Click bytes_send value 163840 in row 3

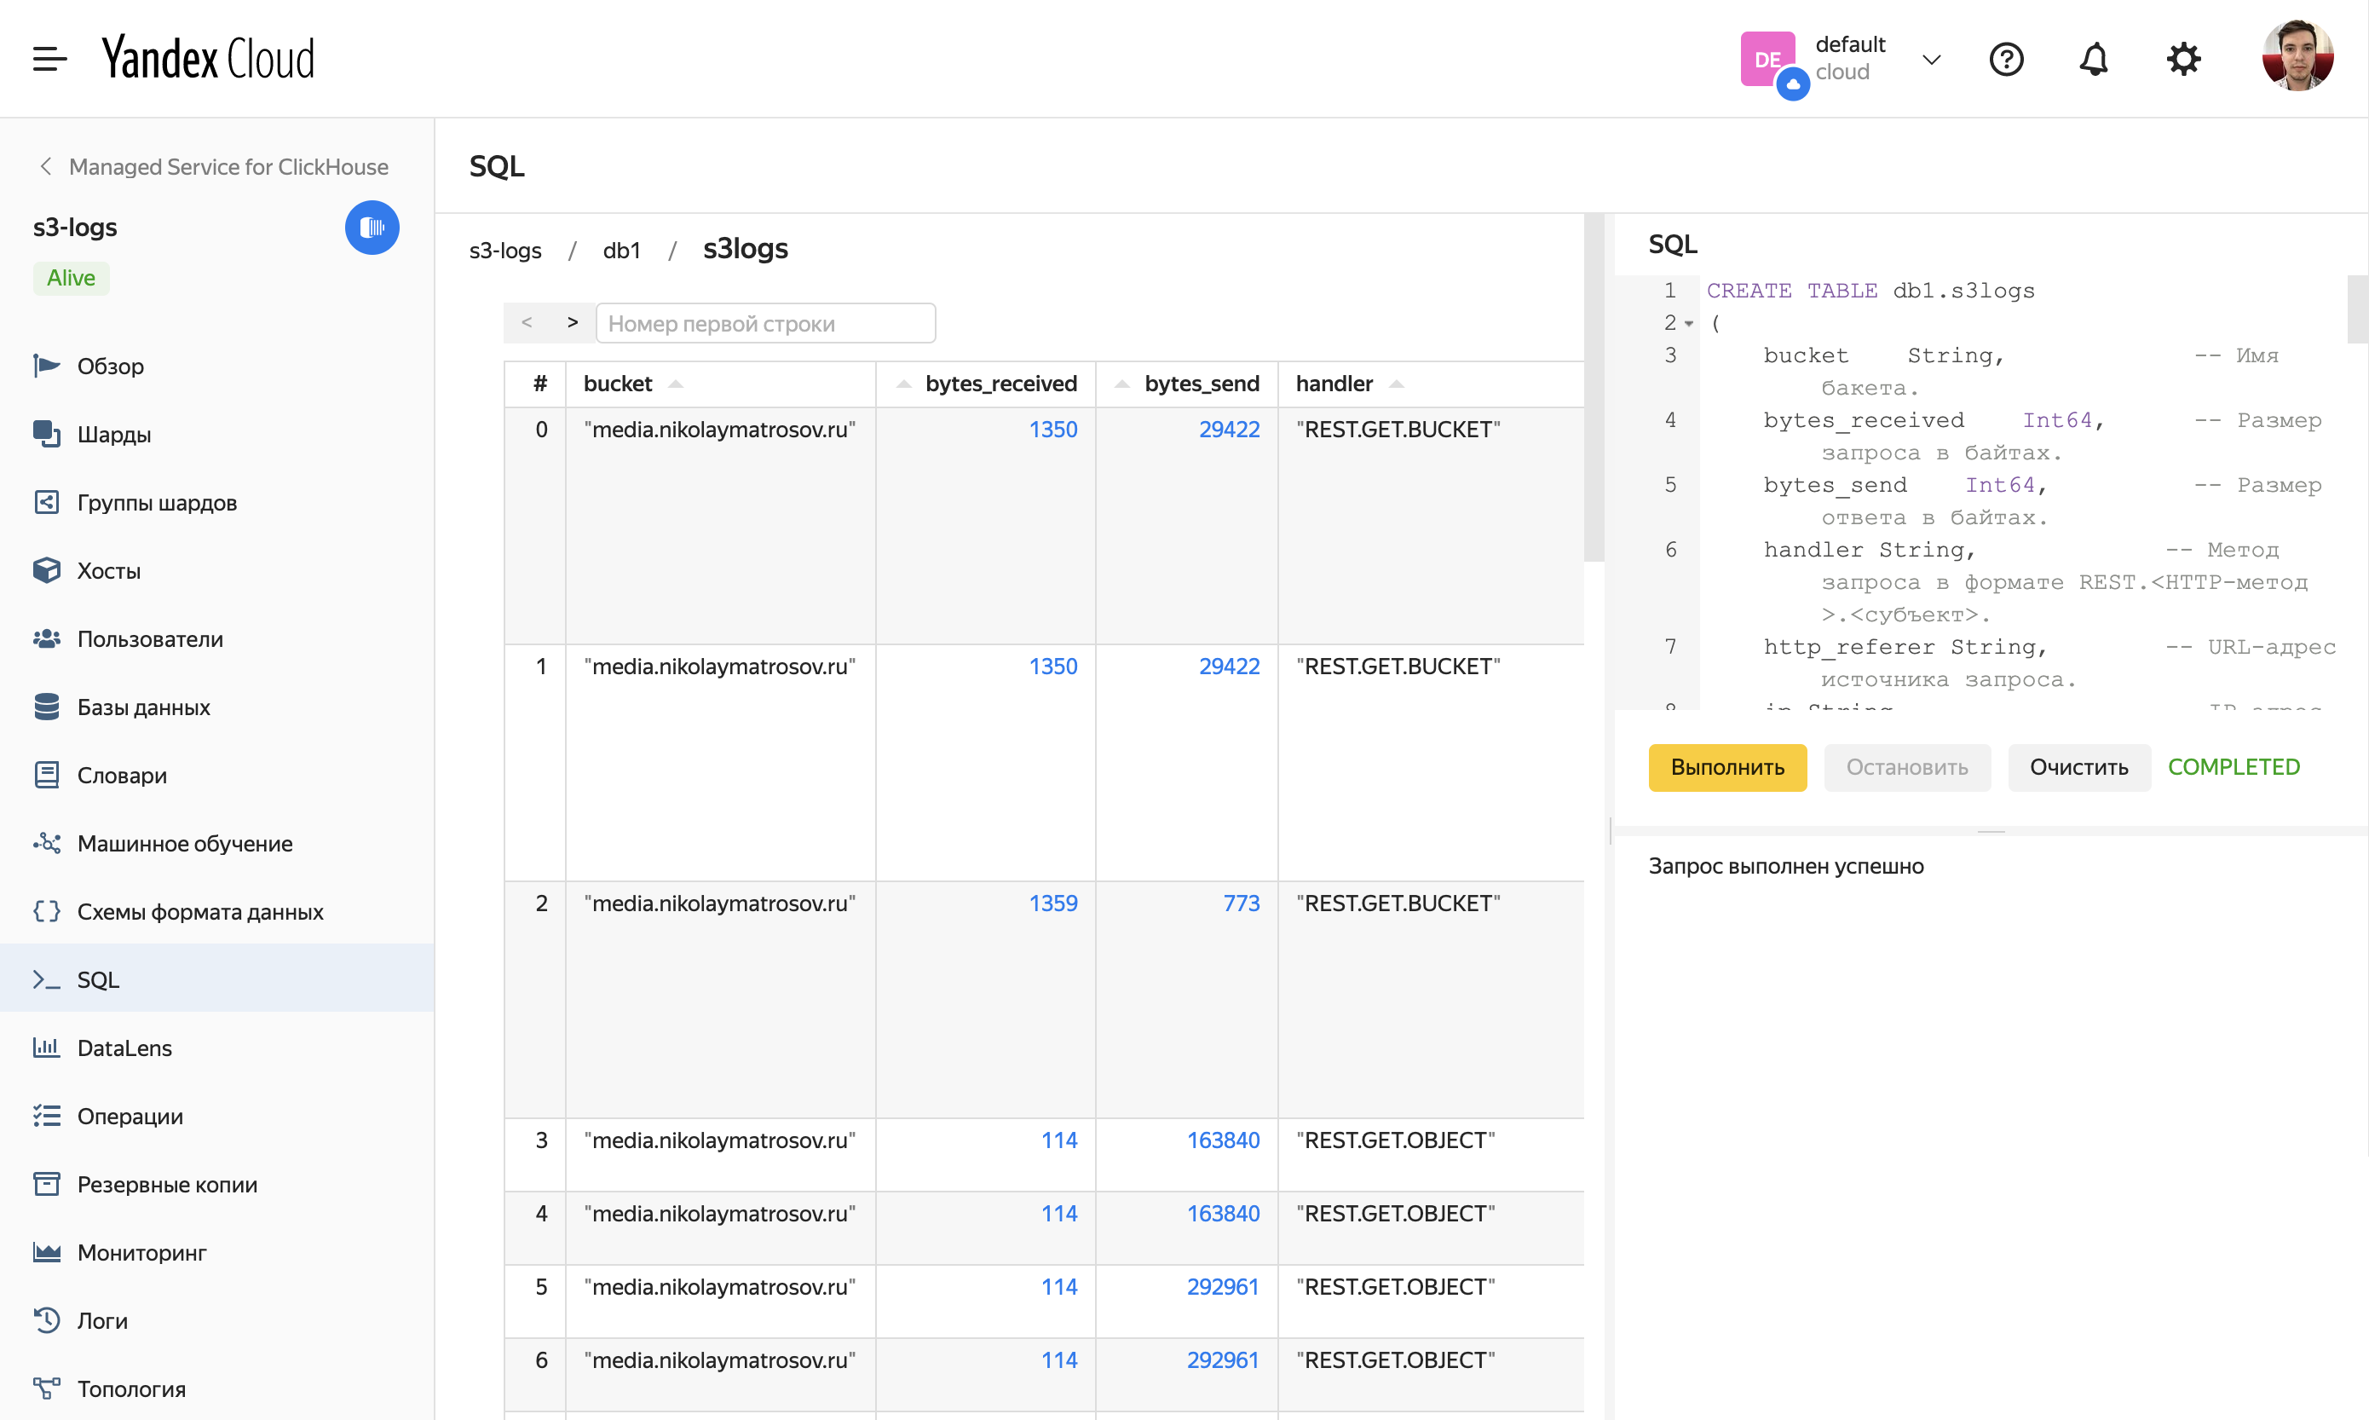point(1223,1140)
